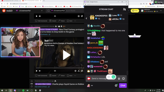Share the top post
The image size is (164, 92).
(x=61, y=21)
